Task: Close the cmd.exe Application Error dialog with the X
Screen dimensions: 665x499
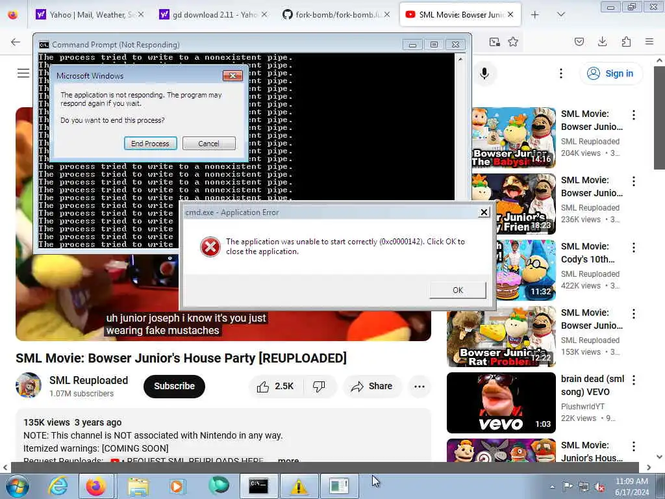Action: coord(484,212)
